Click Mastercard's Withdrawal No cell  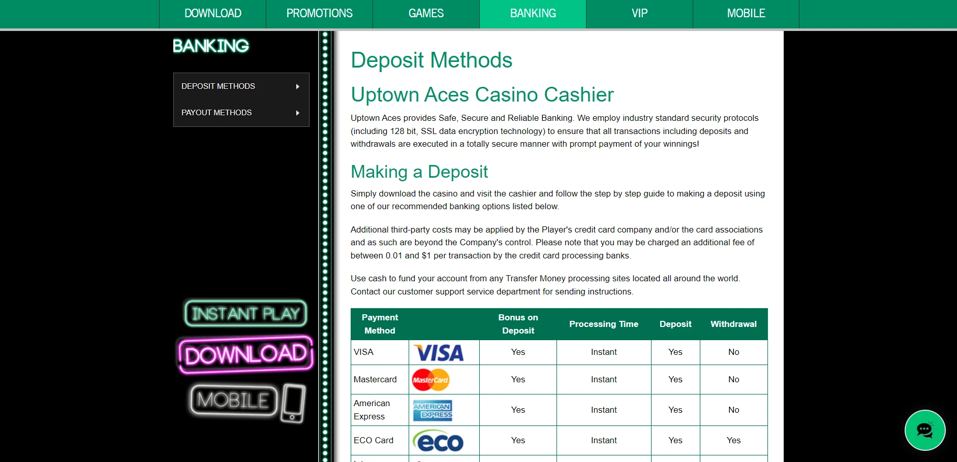tap(733, 380)
